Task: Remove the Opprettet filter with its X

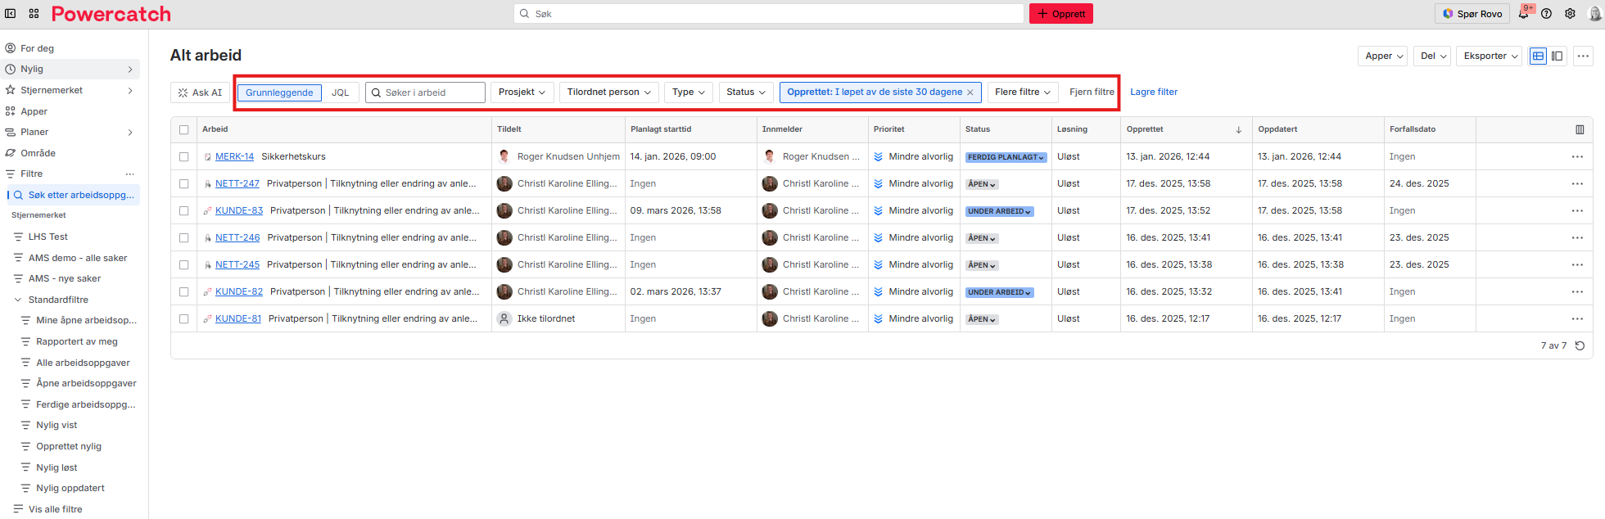Action: coord(970,93)
